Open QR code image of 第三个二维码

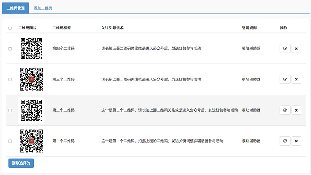coord(32,79)
